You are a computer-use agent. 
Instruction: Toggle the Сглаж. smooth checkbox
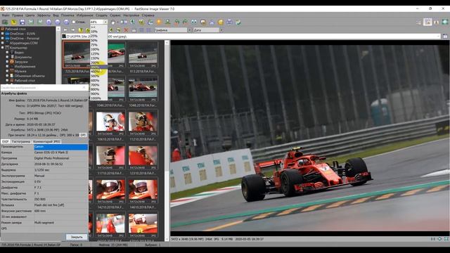(74, 22)
